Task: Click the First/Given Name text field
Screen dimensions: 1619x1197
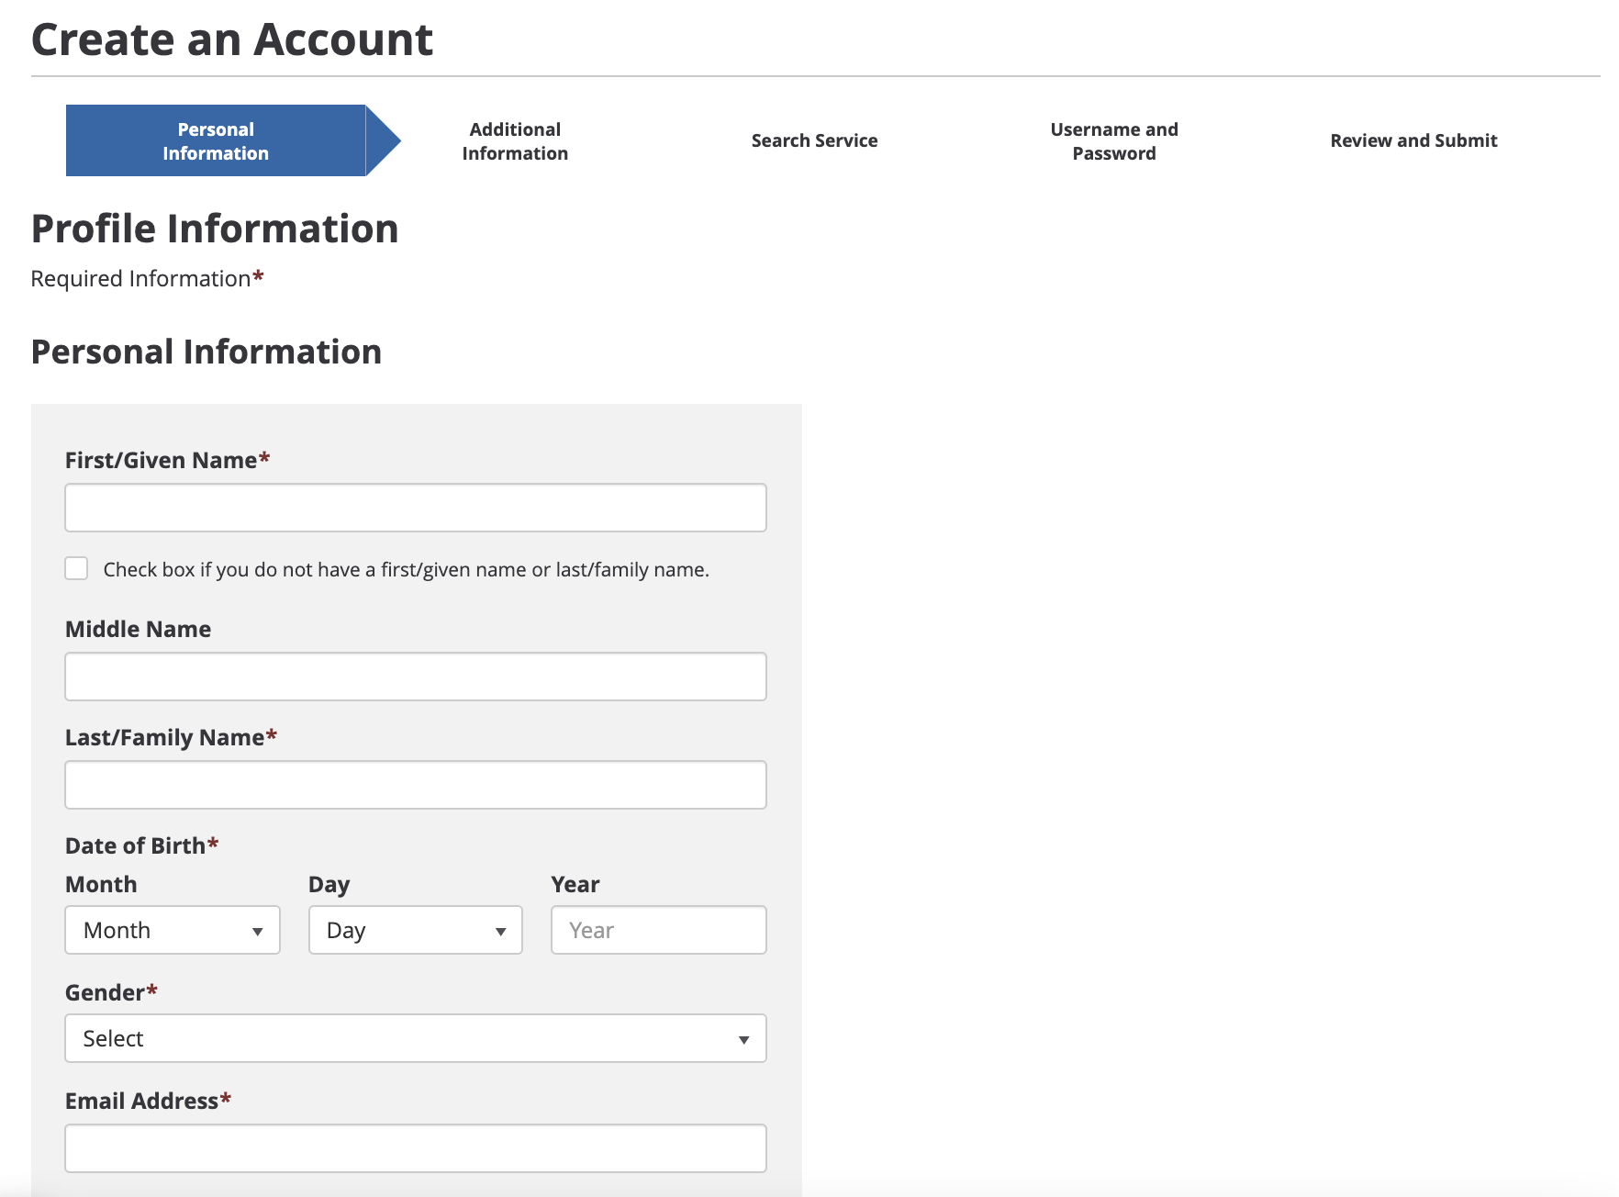Action: click(416, 508)
